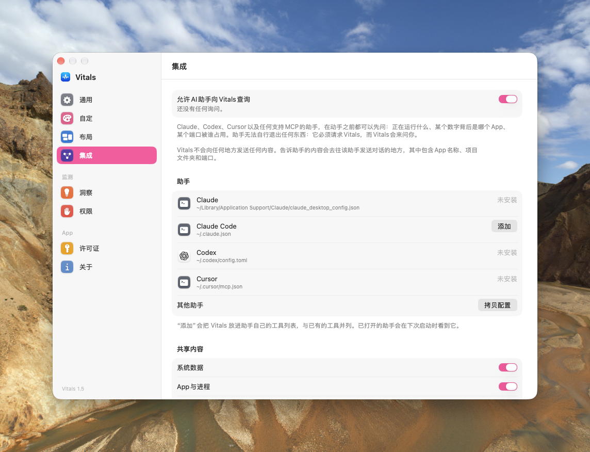Click the terminal icon in Claude Code row

pos(184,230)
